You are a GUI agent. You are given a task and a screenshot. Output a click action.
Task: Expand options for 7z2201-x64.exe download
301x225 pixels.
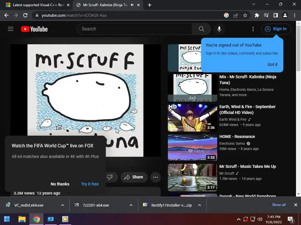pyautogui.click(x=131, y=205)
